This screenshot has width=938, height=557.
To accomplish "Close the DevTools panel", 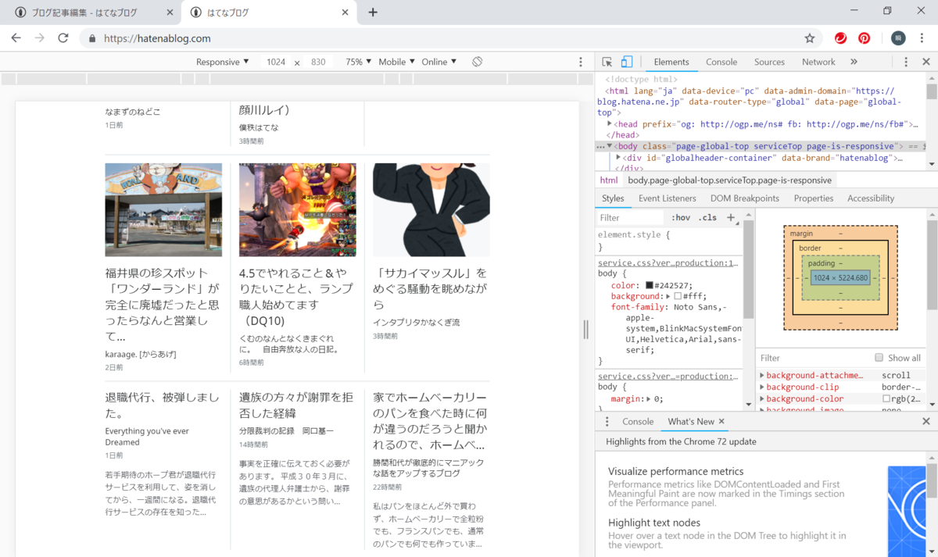I will pos(925,62).
